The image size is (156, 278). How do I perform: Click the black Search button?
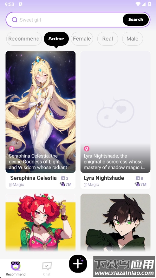tap(136, 19)
